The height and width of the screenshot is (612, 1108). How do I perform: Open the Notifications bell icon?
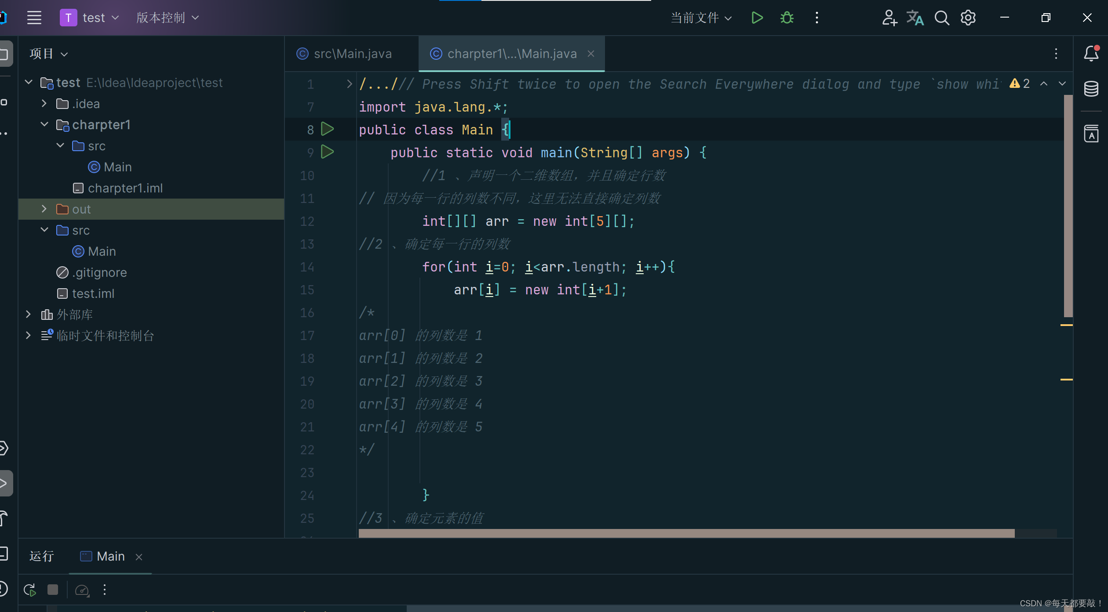[x=1091, y=54]
